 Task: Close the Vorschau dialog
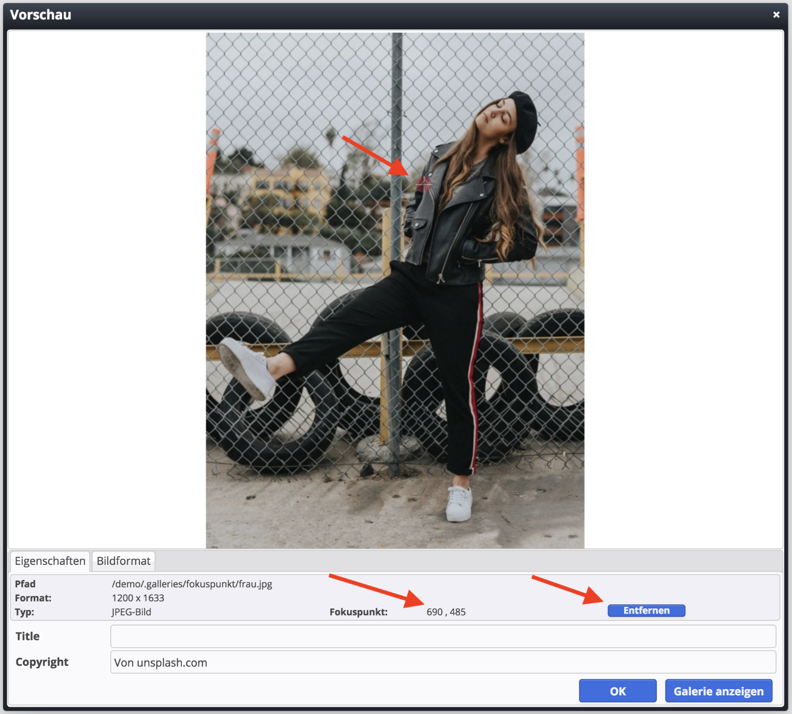776,15
